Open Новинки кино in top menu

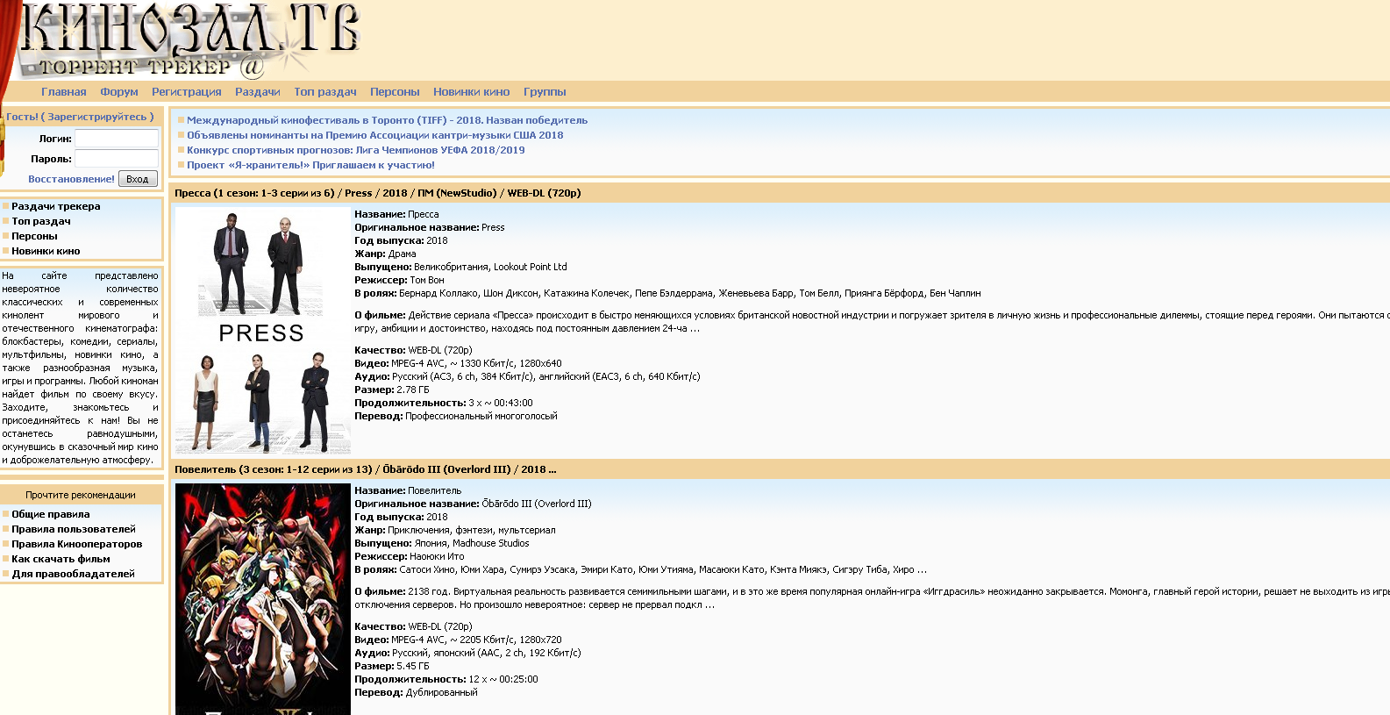(472, 92)
